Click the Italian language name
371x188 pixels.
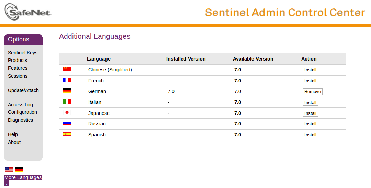pos(95,102)
